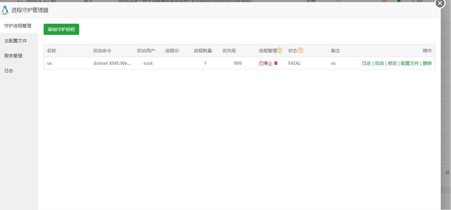The image size is (451, 210).
Task: Click the 999 priority cell
Action: tap(238, 63)
